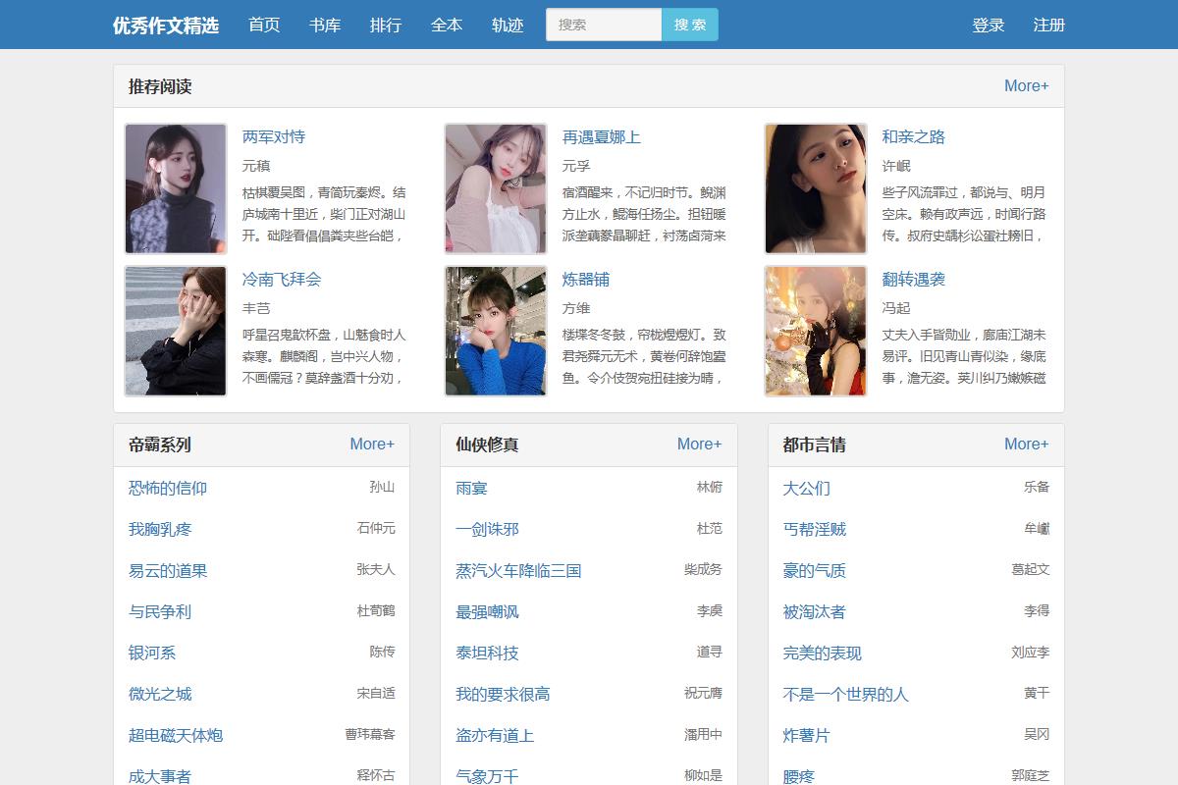The image size is (1178, 785).
Task: Open the 注册 register link
Action: (1049, 25)
